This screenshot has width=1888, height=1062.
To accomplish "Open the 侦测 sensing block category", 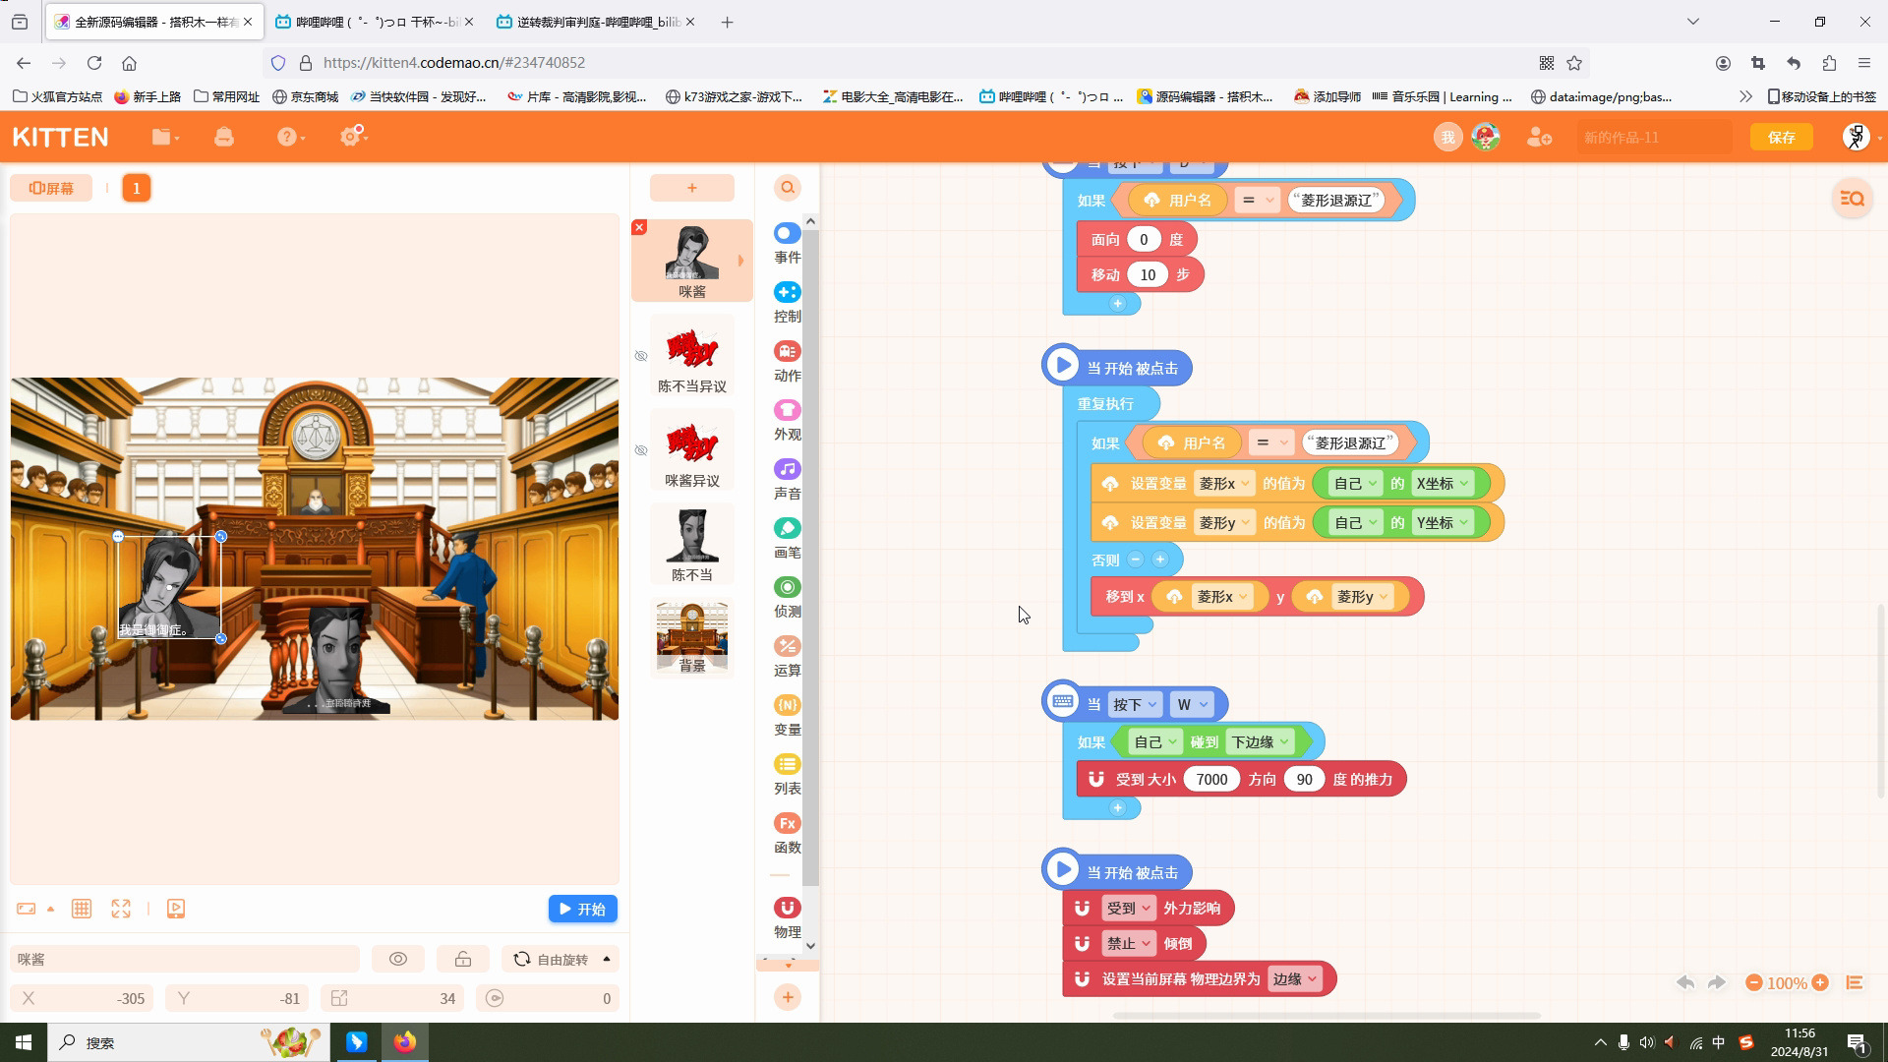I will point(787,597).
